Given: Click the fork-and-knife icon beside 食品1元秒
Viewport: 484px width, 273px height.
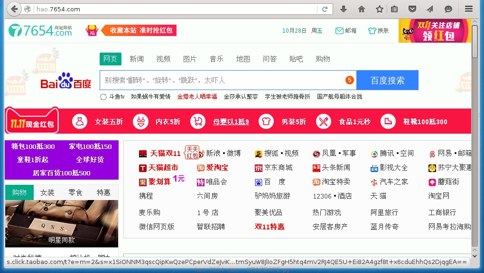Looking at the screenshot, I should coord(324,122).
